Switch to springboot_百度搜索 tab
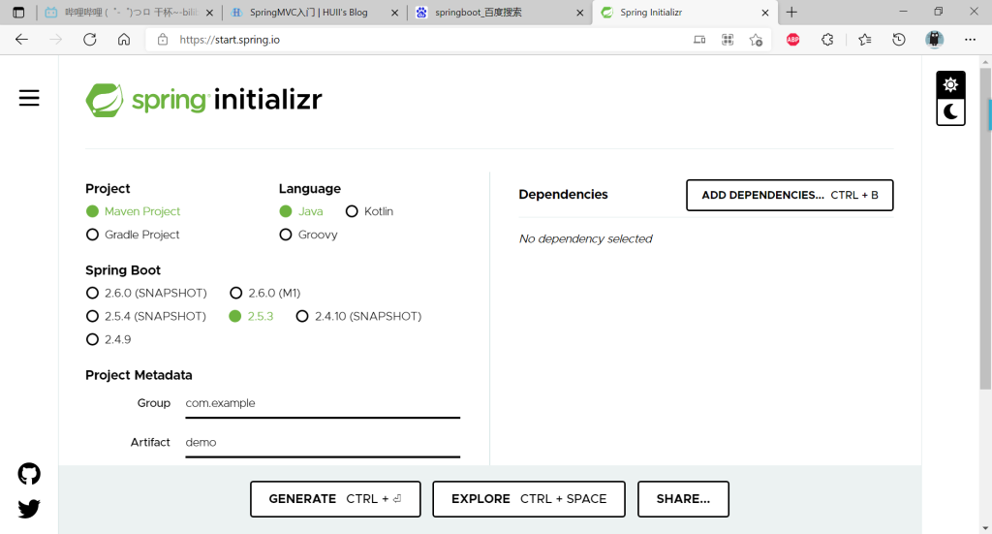 [x=494, y=13]
